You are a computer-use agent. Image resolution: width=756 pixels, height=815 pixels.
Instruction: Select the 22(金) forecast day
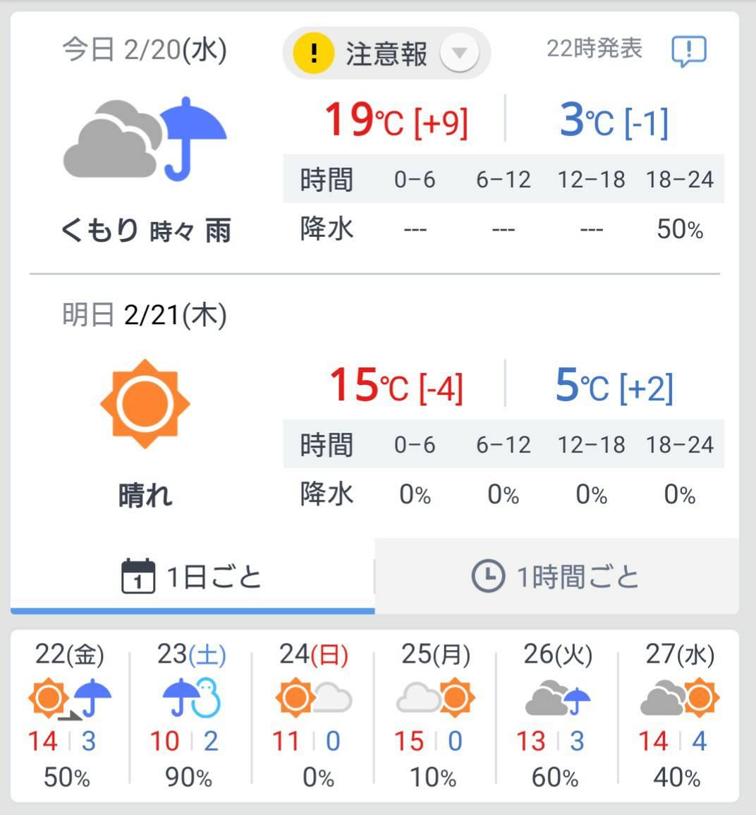[70, 716]
